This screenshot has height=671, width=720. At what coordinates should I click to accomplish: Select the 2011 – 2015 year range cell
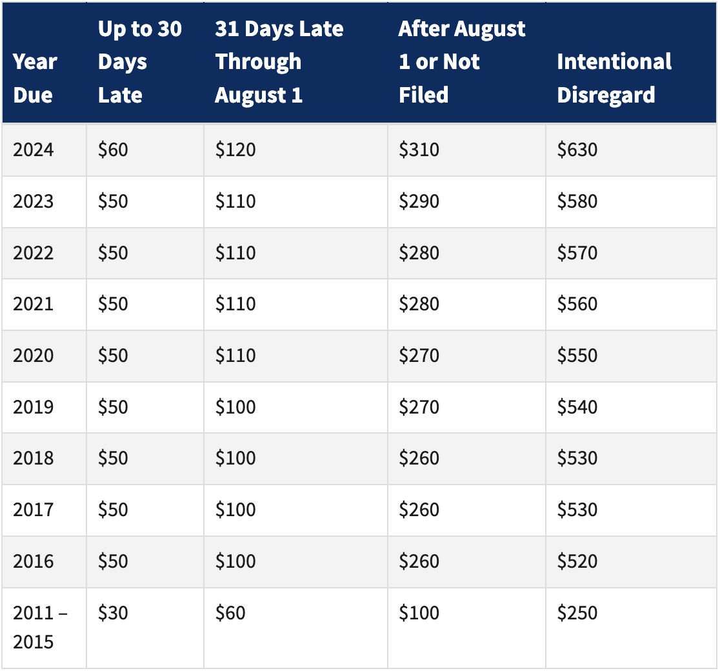click(40, 627)
